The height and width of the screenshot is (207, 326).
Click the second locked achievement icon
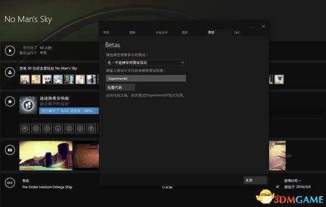36,128
